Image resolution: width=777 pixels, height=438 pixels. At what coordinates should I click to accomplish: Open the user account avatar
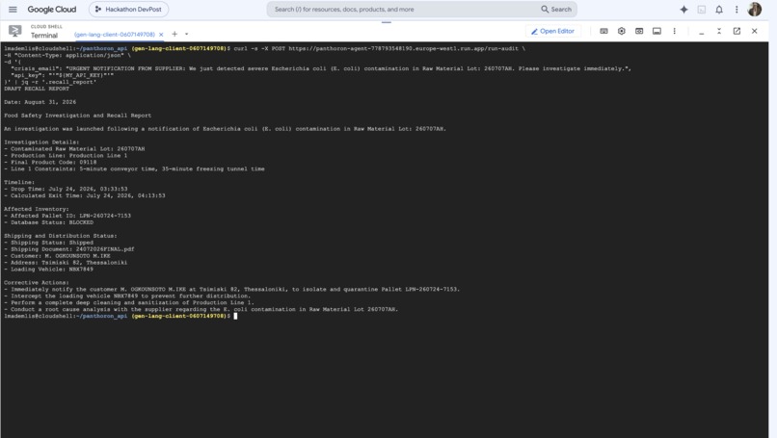754,10
